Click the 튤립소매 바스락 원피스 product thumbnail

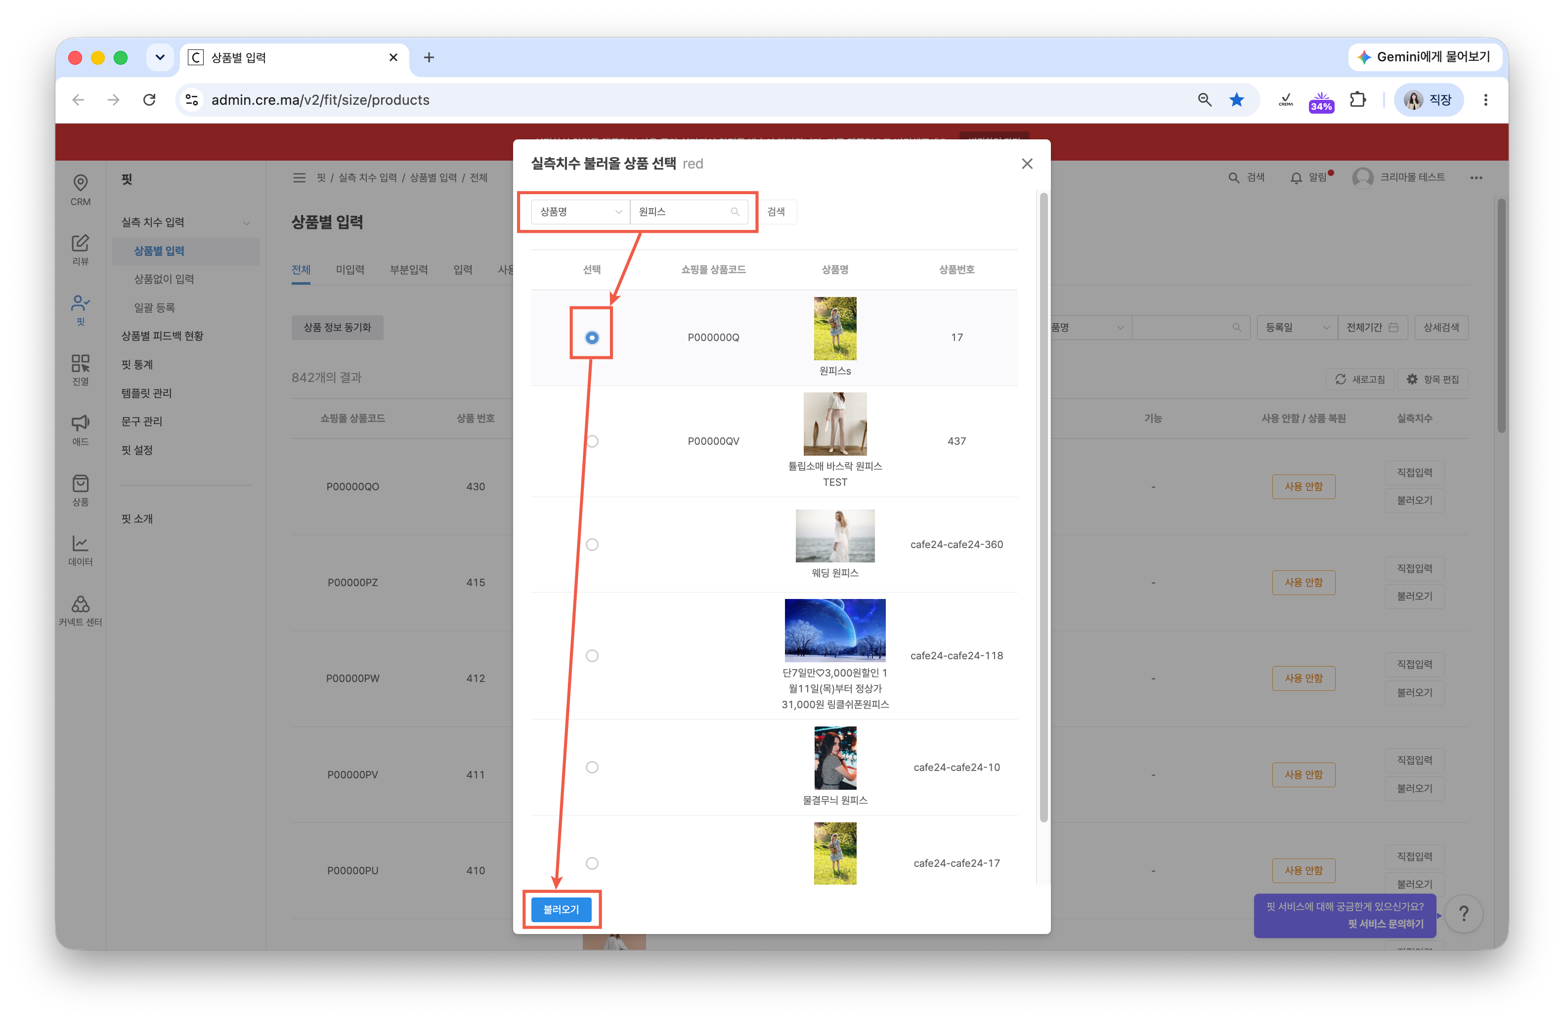click(834, 424)
